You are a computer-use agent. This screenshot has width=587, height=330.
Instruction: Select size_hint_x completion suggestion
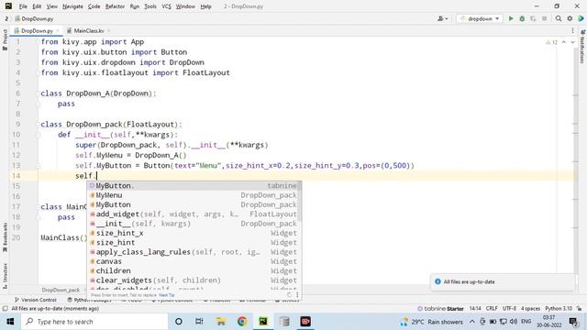coord(194,233)
